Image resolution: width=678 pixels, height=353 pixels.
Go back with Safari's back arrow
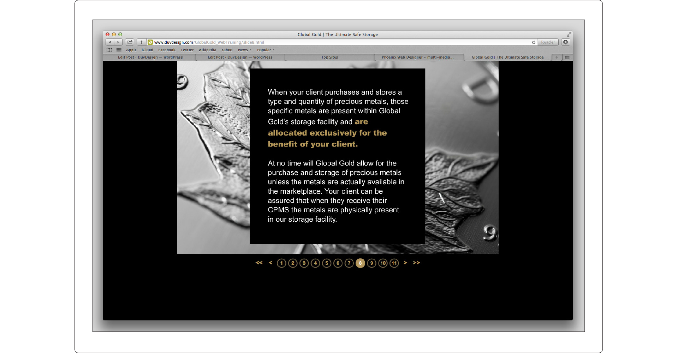pos(110,42)
